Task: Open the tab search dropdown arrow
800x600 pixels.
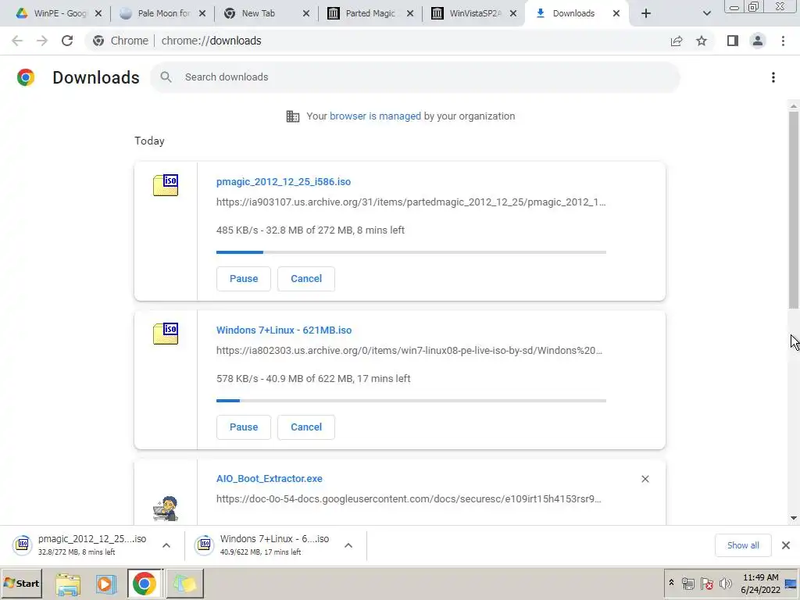Action: point(706,13)
